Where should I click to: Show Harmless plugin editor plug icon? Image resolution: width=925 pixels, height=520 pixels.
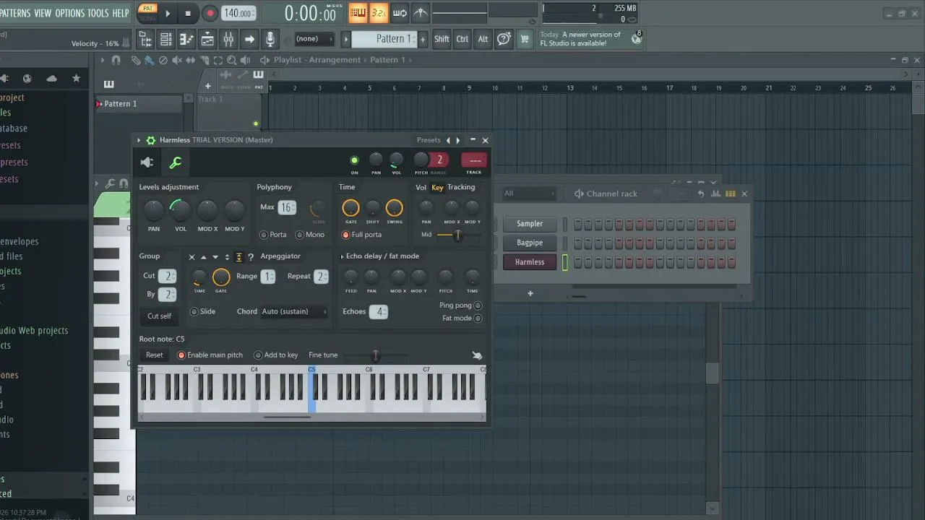147,162
